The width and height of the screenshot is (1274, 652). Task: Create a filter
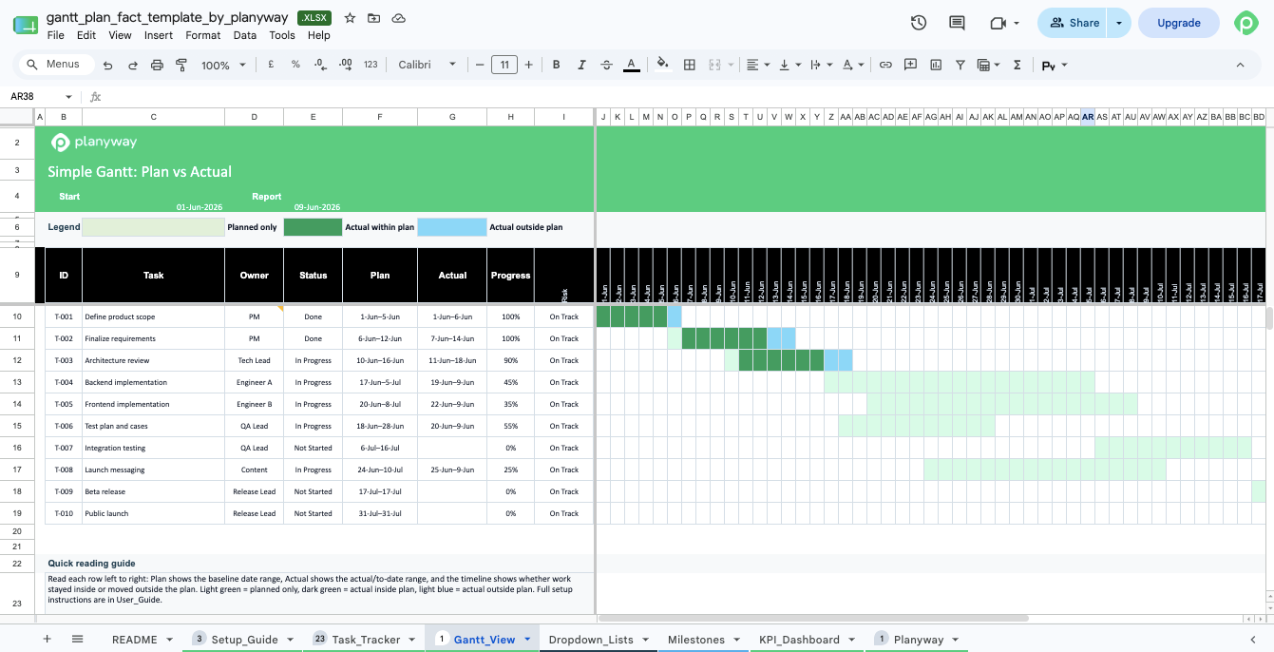[960, 65]
